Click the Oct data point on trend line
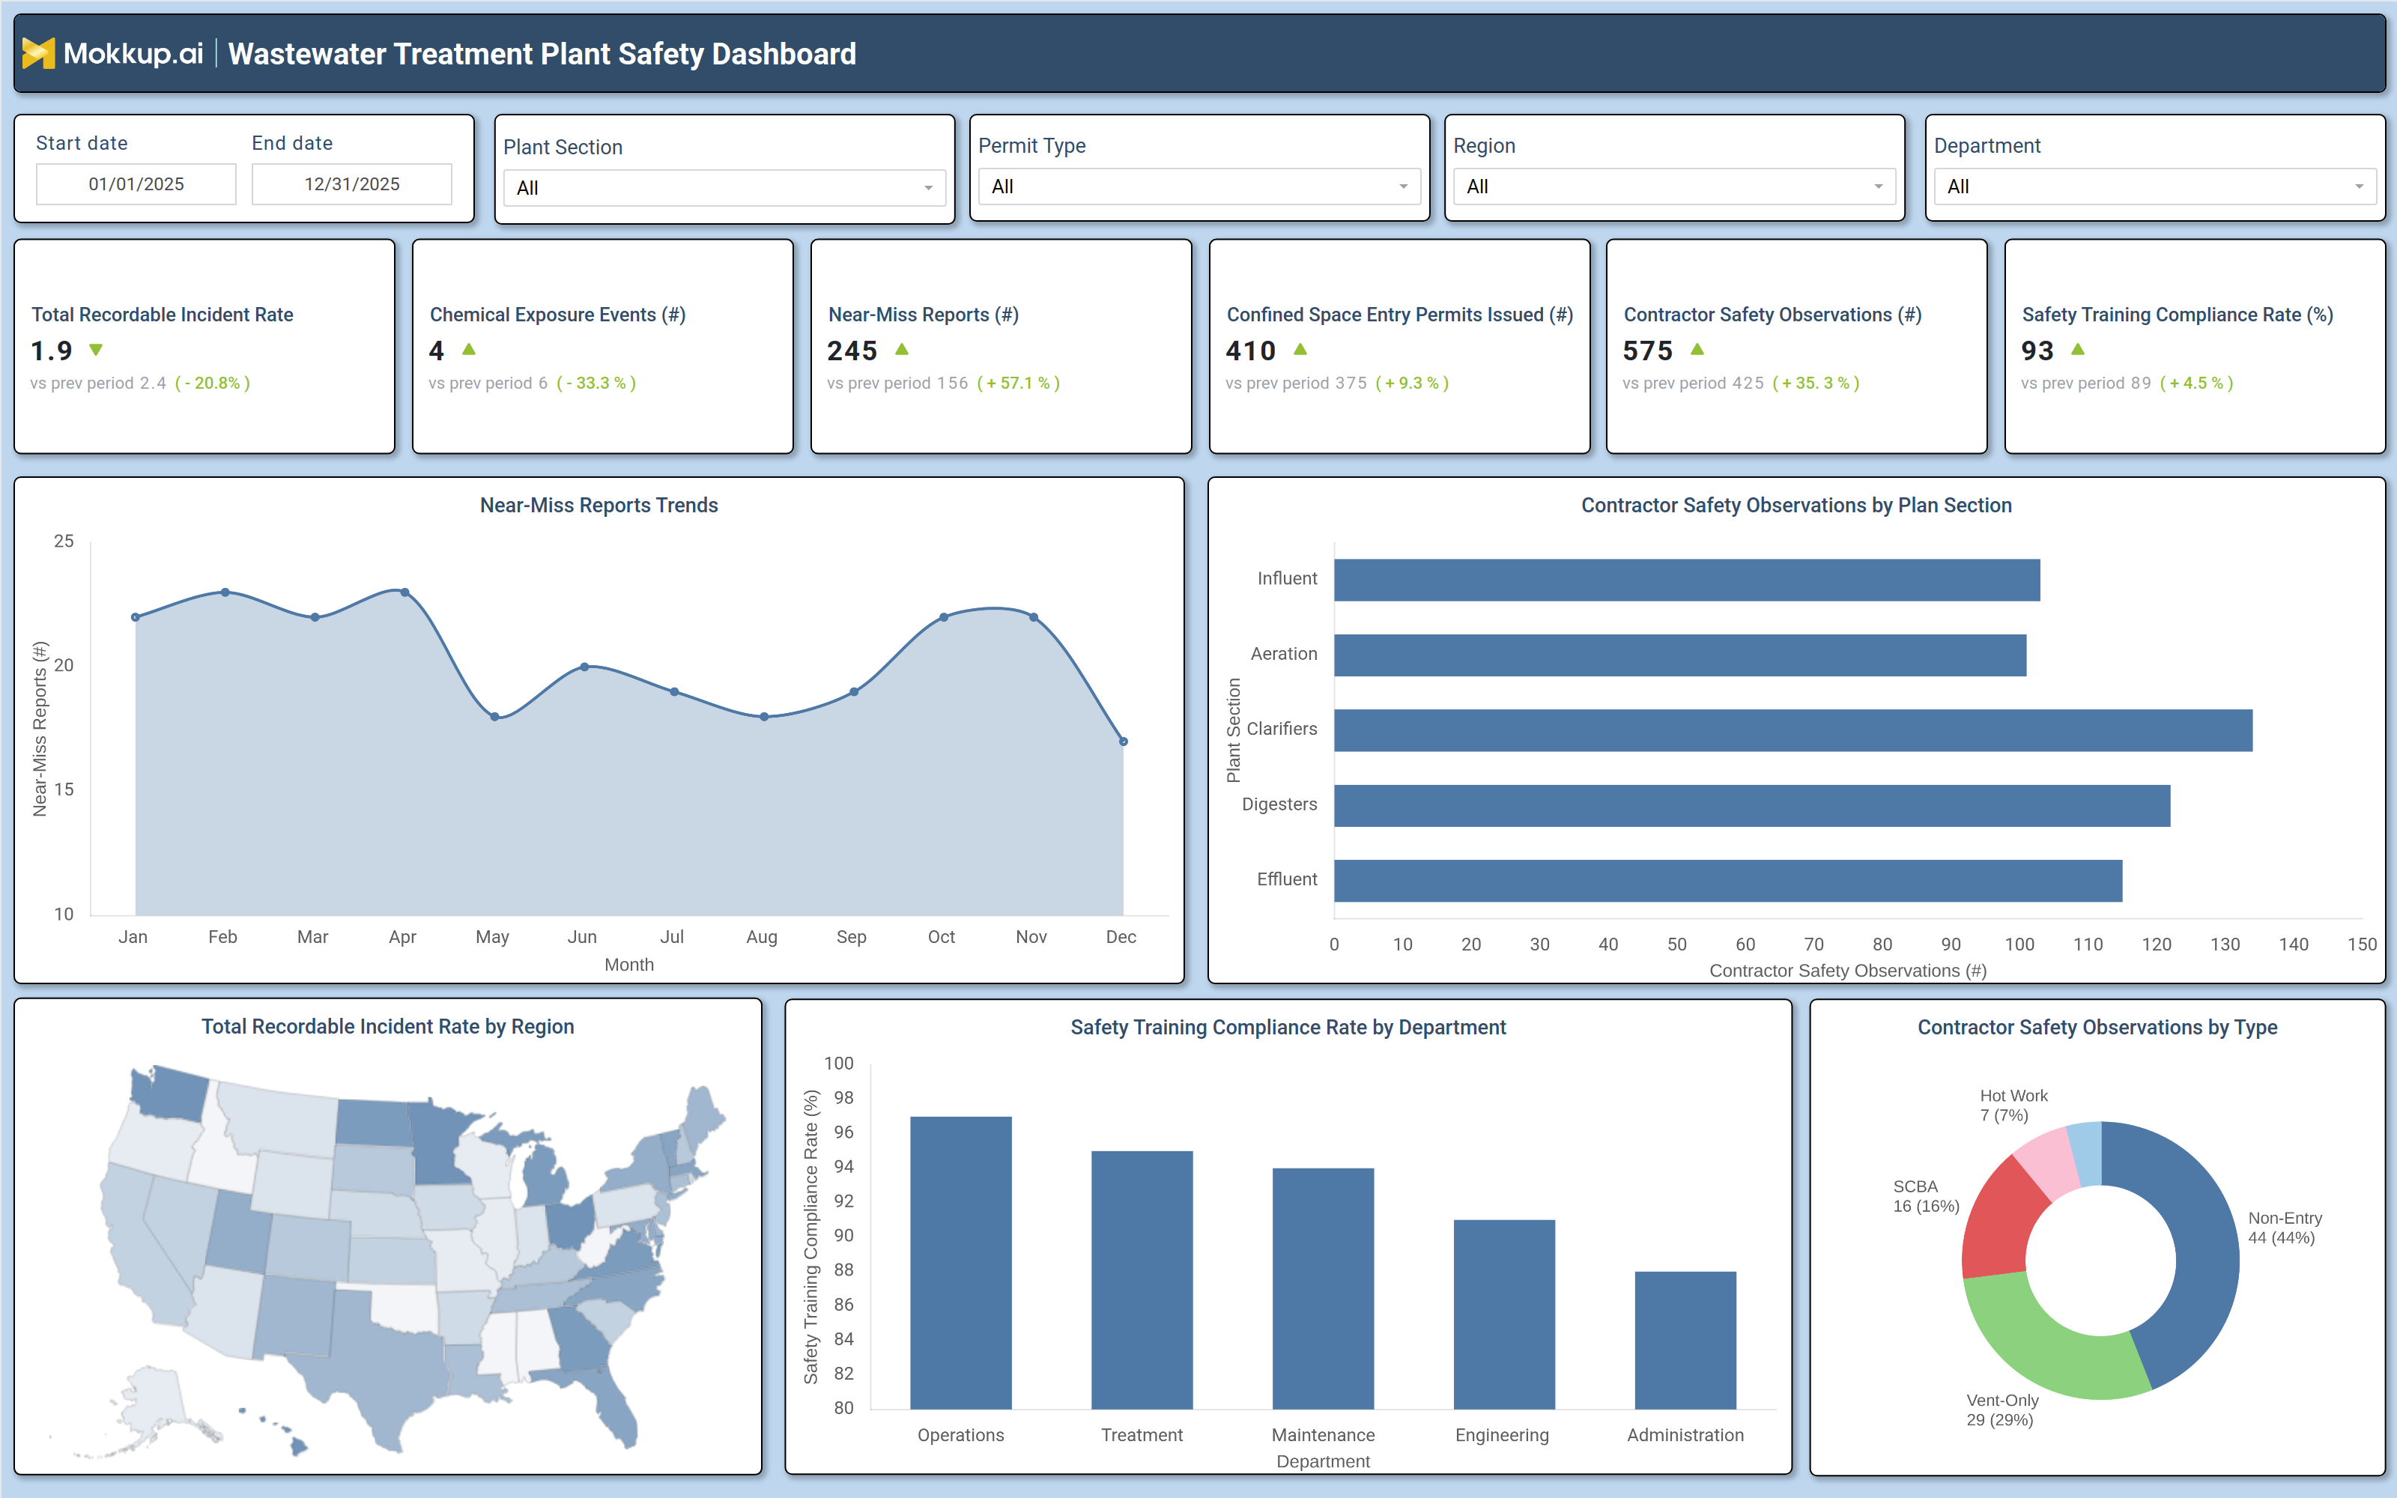Image resolution: width=2397 pixels, height=1498 pixels. pyautogui.click(x=944, y=617)
